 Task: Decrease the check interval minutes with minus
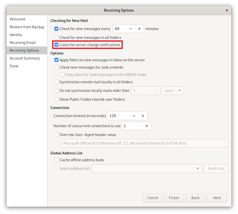coord(130,29)
